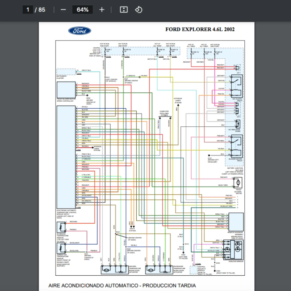This screenshot has width=291, height=291.
Task: Click the remote solenoid assembly box
Action: tap(236, 222)
